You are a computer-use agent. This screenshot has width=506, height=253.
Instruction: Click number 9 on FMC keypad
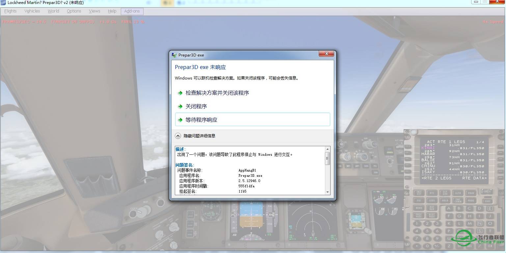(x=437, y=239)
